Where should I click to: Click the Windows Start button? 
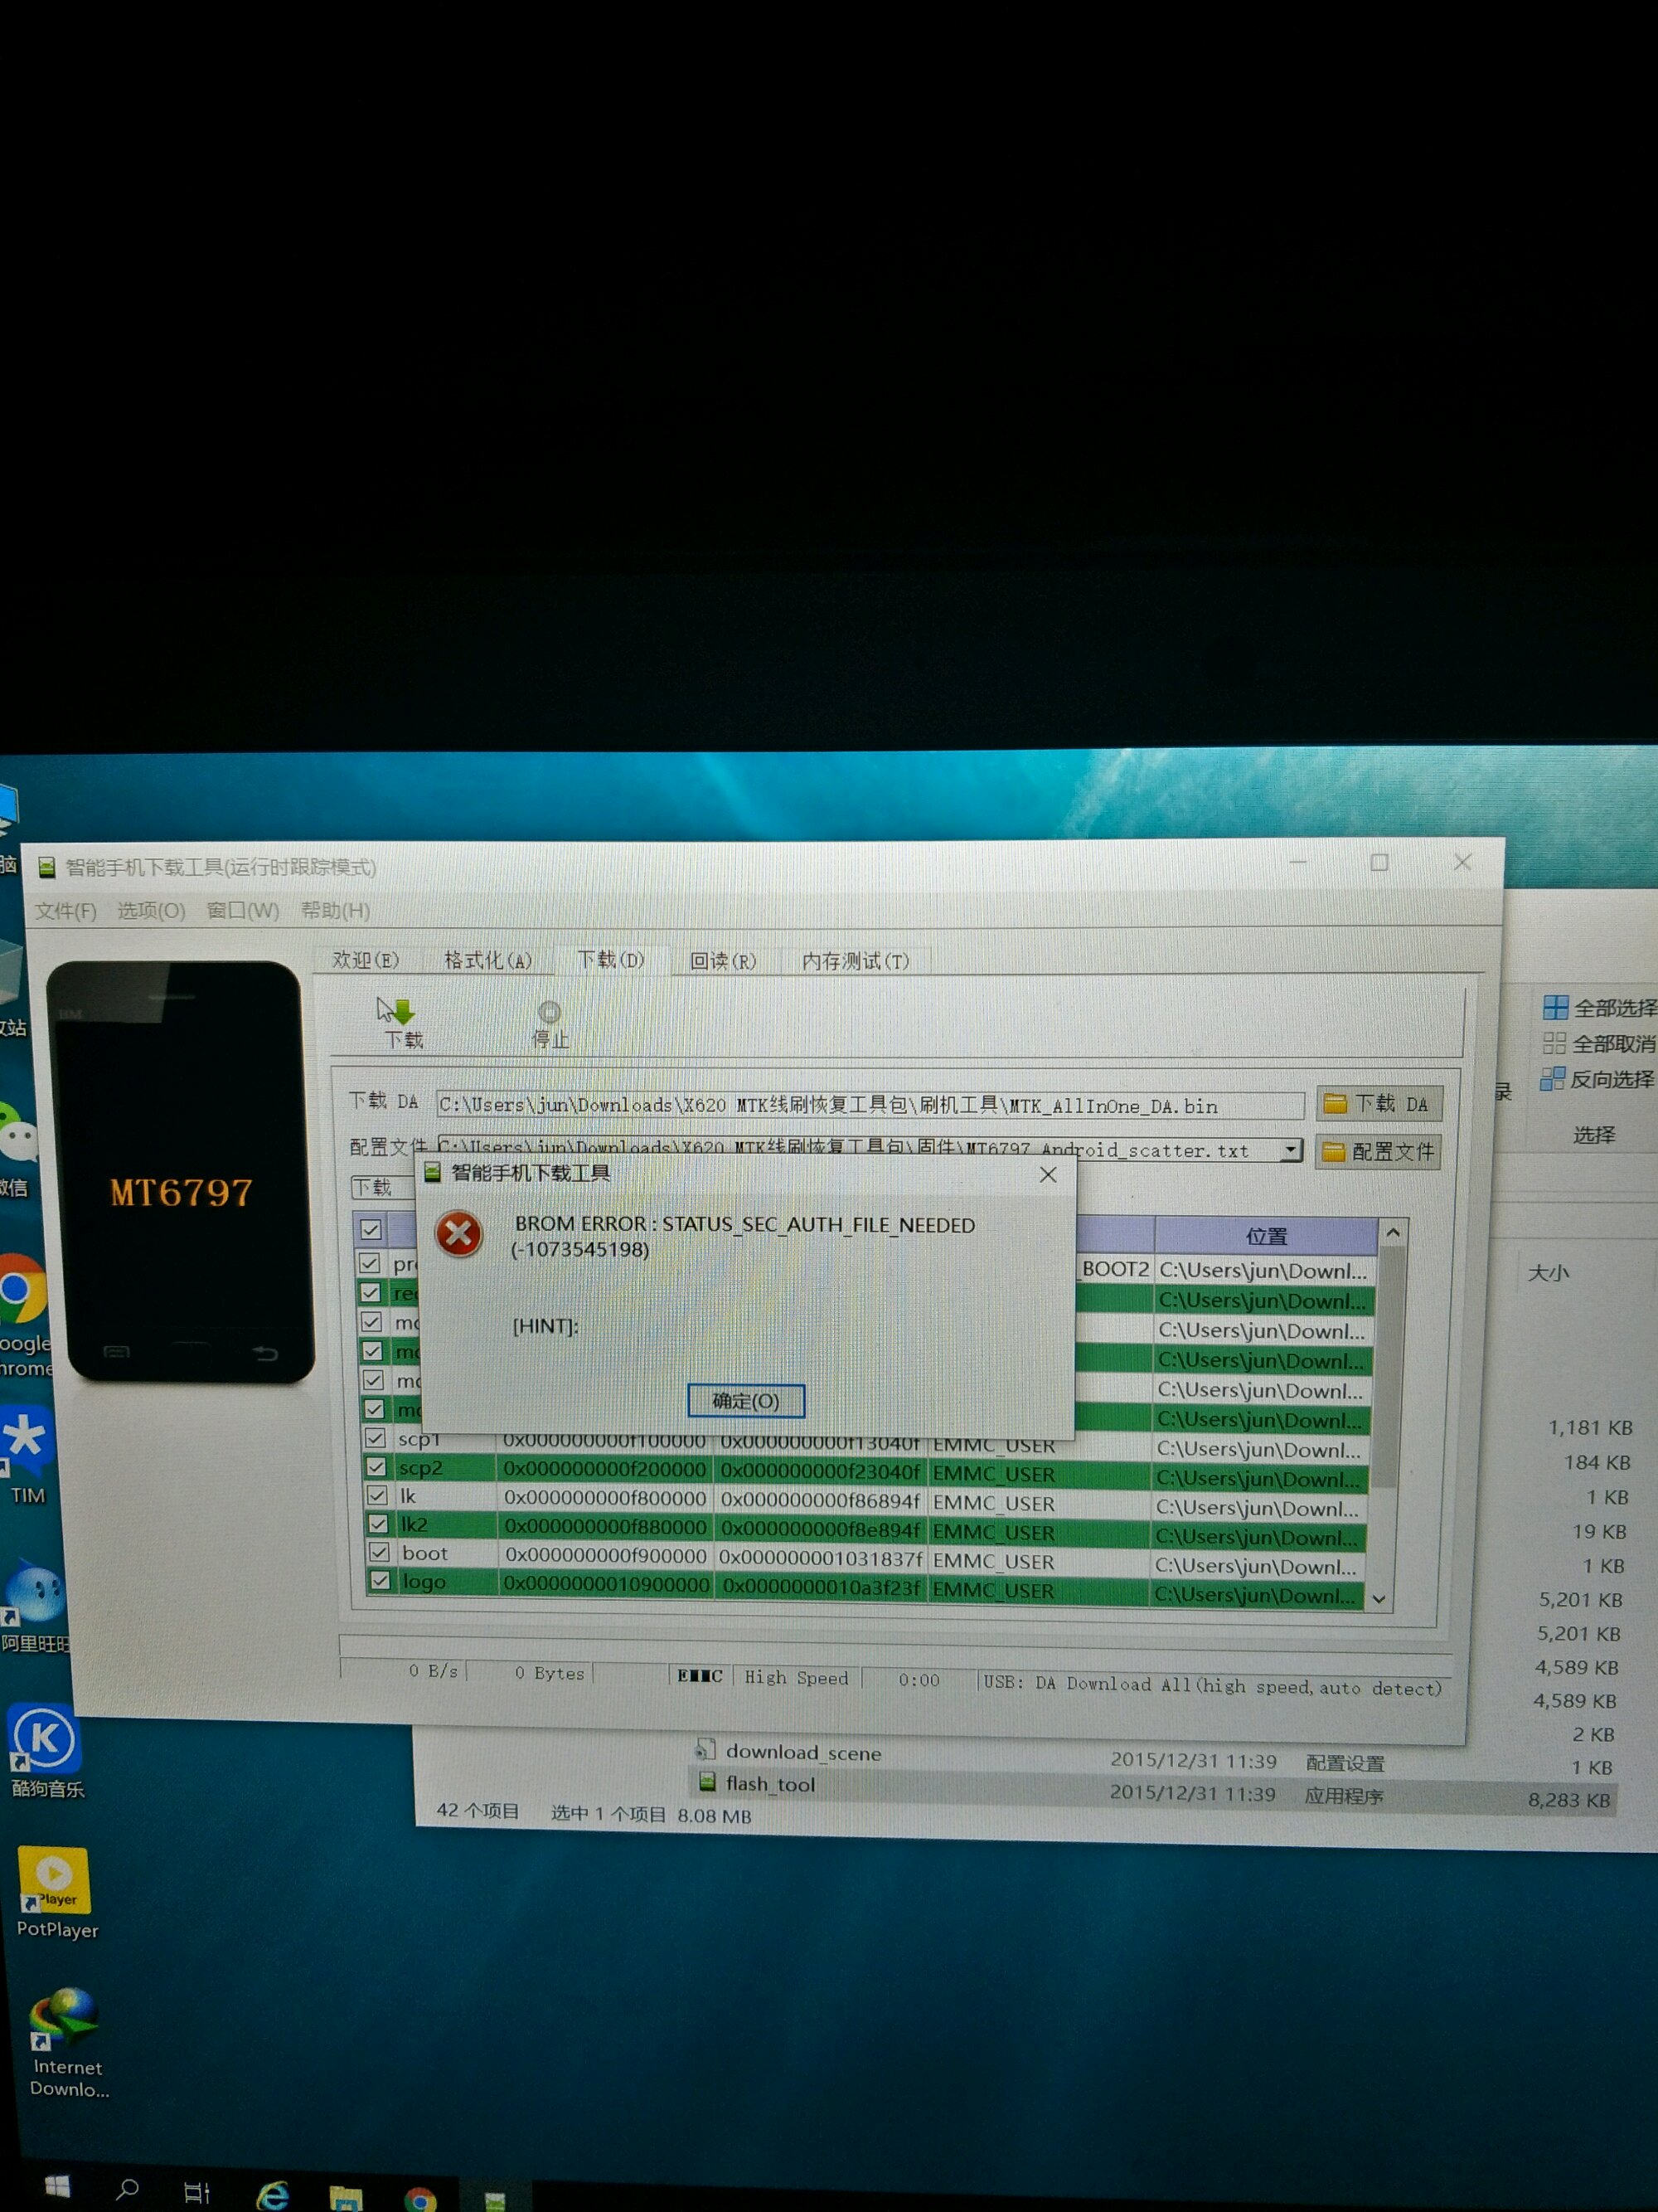(58, 2188)
